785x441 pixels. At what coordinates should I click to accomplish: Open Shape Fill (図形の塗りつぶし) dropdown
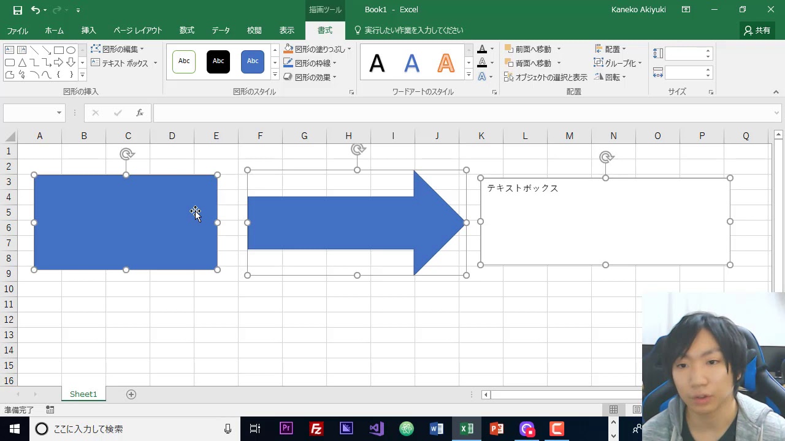coord(317,49)
